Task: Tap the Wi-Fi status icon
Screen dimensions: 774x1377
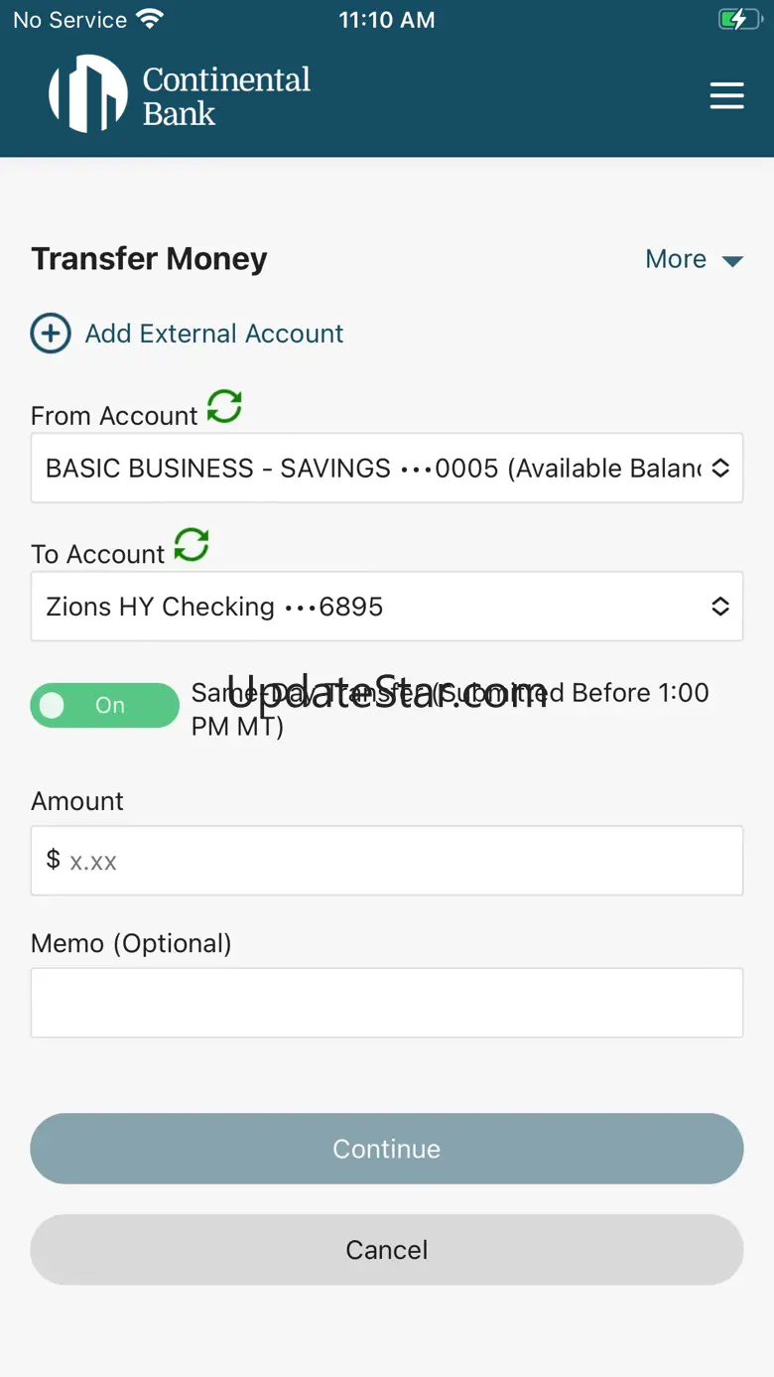Action: point(150,20)
